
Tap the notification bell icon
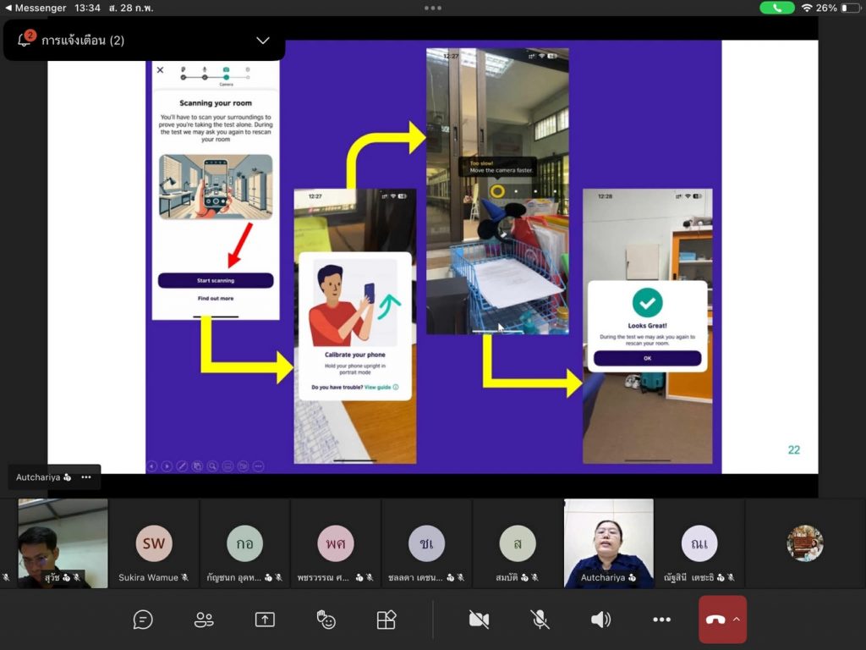25,40
